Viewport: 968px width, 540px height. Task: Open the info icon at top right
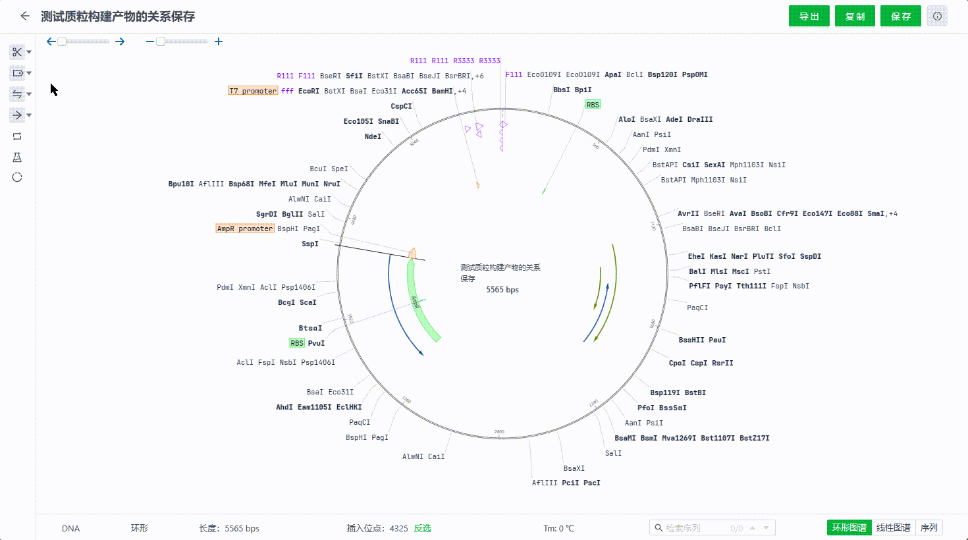pyautogui.click(x=937, y=16)
